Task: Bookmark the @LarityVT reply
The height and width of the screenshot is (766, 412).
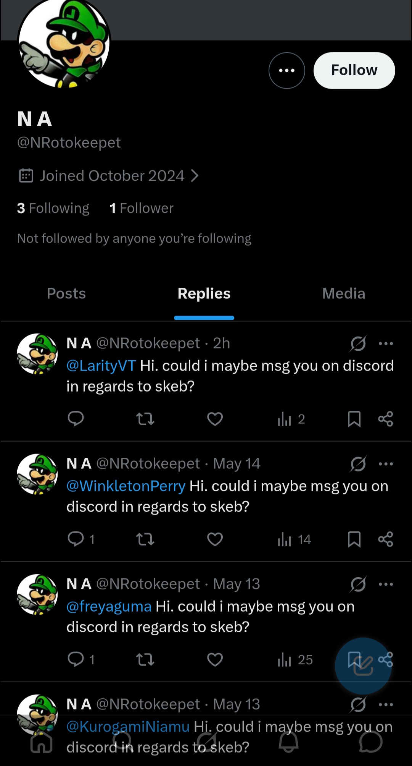Action: (354, 419)
